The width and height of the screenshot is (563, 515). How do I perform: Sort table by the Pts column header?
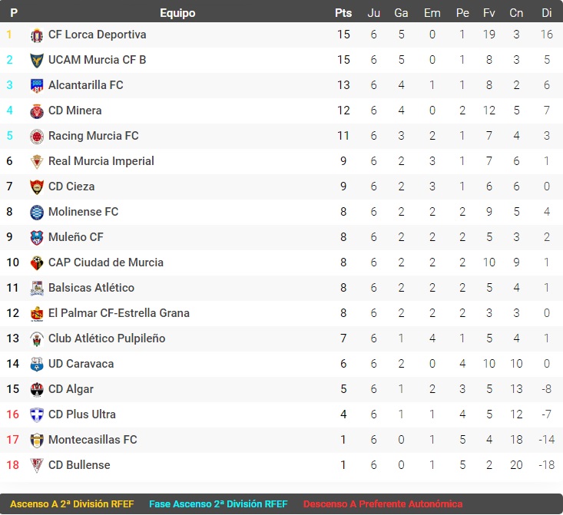click(343, 13)
